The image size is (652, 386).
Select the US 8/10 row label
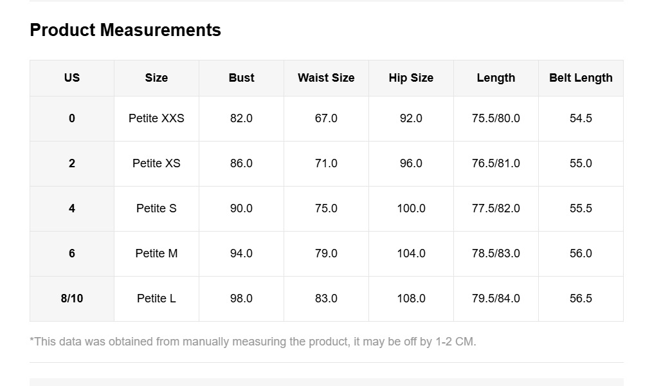(x=72, y=299)
